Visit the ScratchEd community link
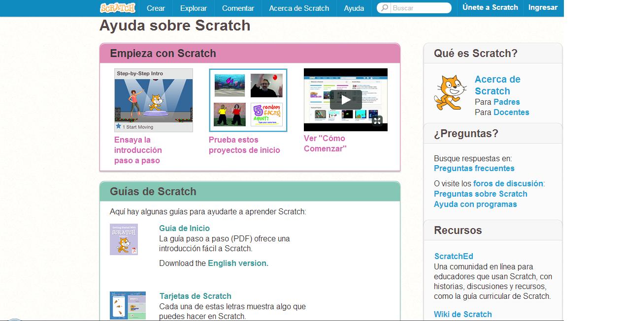This screenshot has height=321, width=622. [453, 256]
